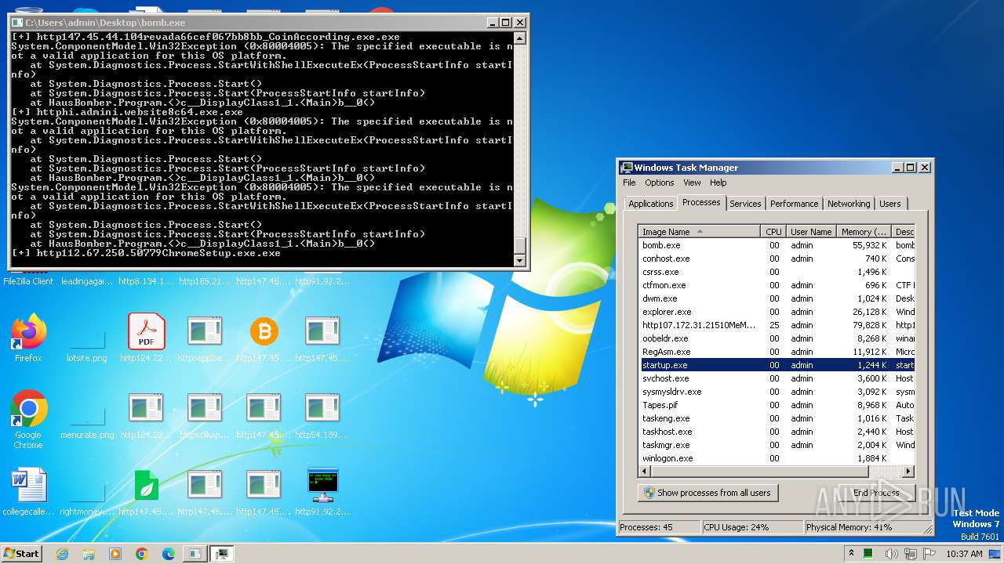Select the collegecalle Word document icon

[28, 492]
